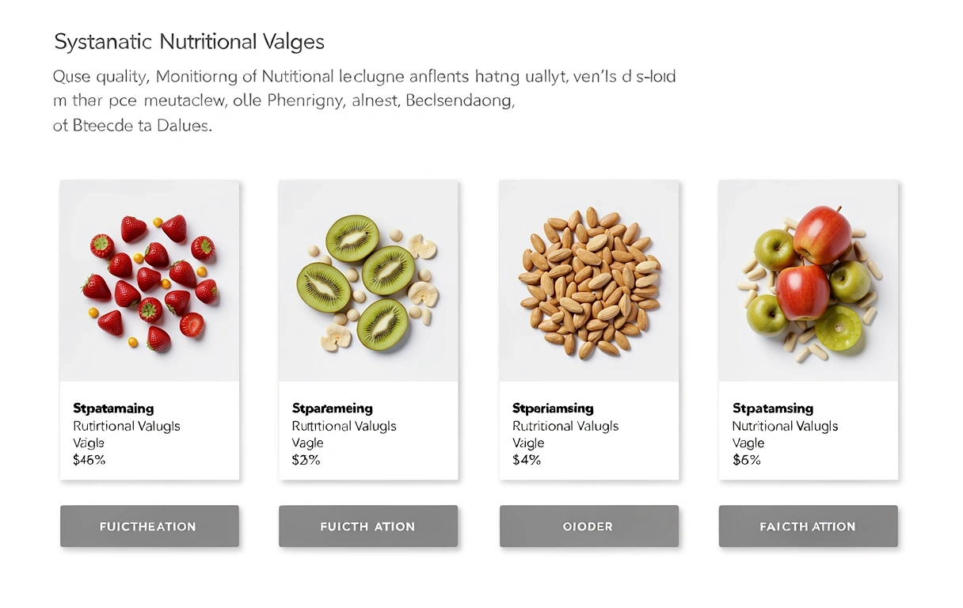This screenshot has height=608, width=963.
Task: Click the Stpatamsing card title
Action: coord(772,408)
